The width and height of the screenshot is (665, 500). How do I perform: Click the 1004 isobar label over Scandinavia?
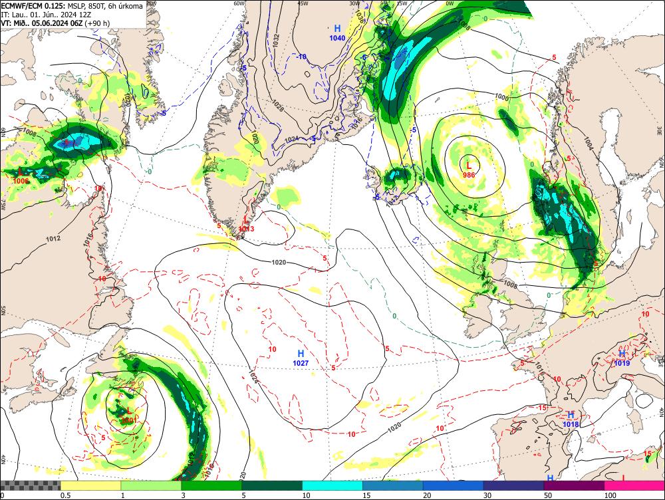click(588, 144)
